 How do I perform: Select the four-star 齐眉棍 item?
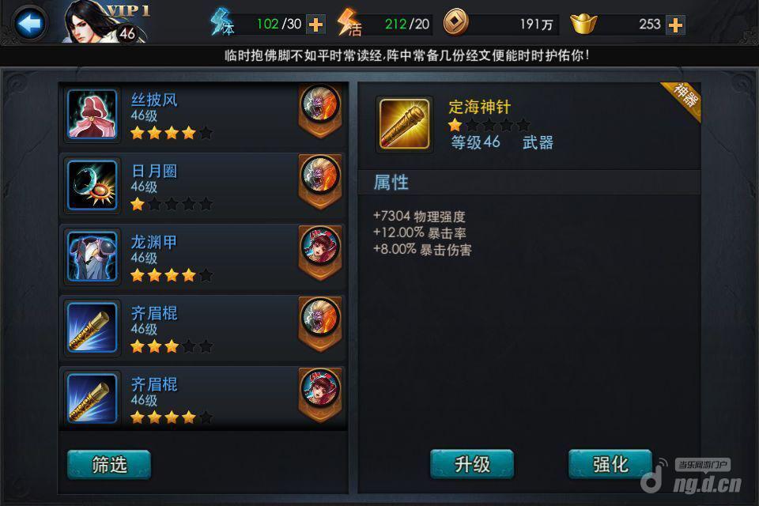(x=203, y=398)
